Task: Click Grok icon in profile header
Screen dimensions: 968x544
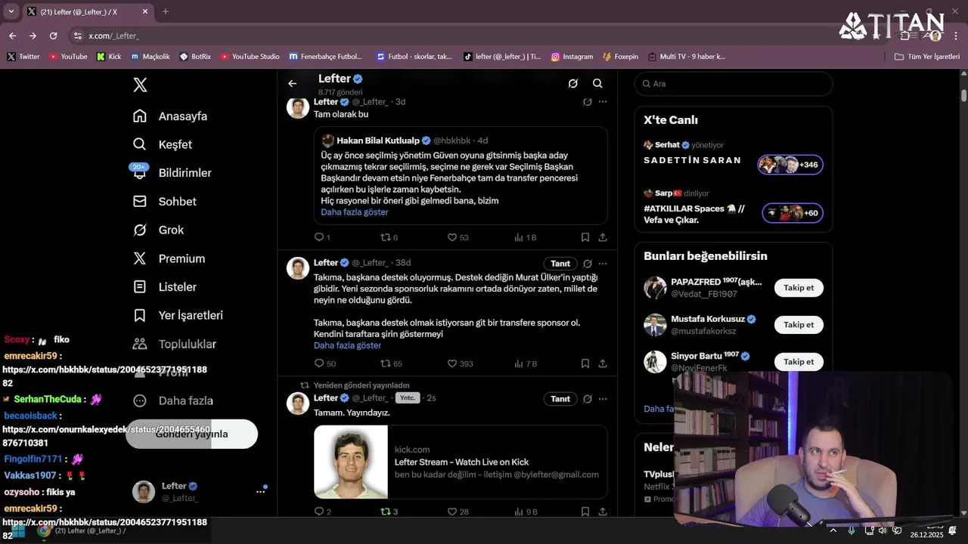Action: (x=573, y=83)
